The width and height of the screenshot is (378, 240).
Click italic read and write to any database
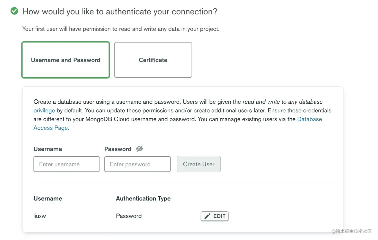tap(282, 102)
